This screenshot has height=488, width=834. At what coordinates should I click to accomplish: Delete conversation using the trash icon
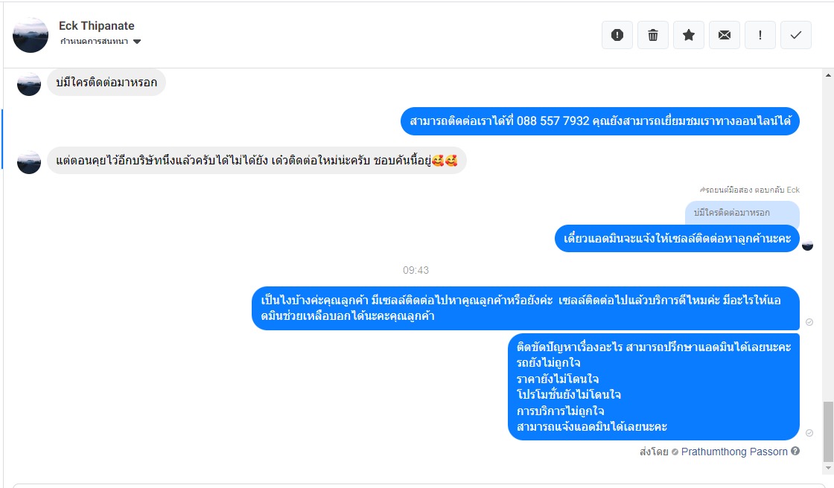[x=652, y=35]
